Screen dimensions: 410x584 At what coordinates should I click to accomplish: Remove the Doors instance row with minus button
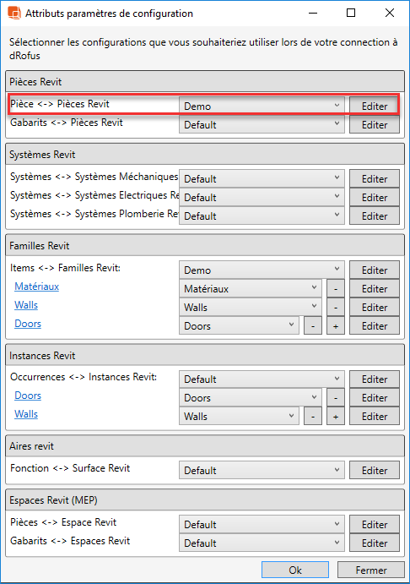click(x=335, y=398)
